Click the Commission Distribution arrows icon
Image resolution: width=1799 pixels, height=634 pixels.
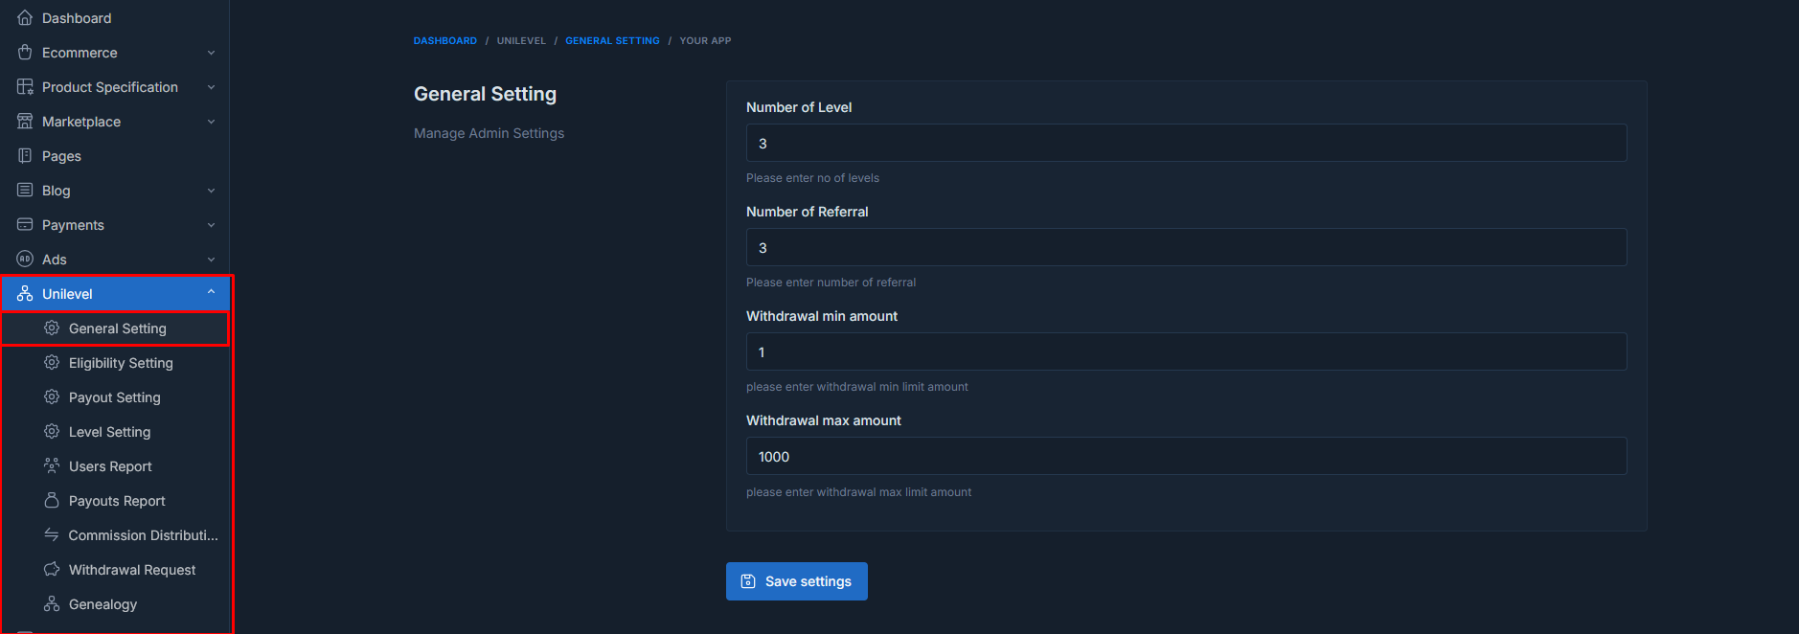[x=52, y=534]
